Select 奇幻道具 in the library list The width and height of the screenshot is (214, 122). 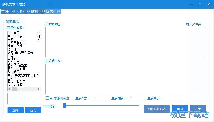pos(14,49)
